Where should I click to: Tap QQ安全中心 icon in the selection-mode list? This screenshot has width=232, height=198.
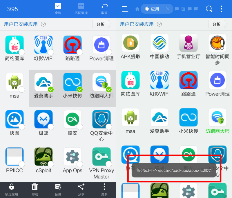(101, 119)
